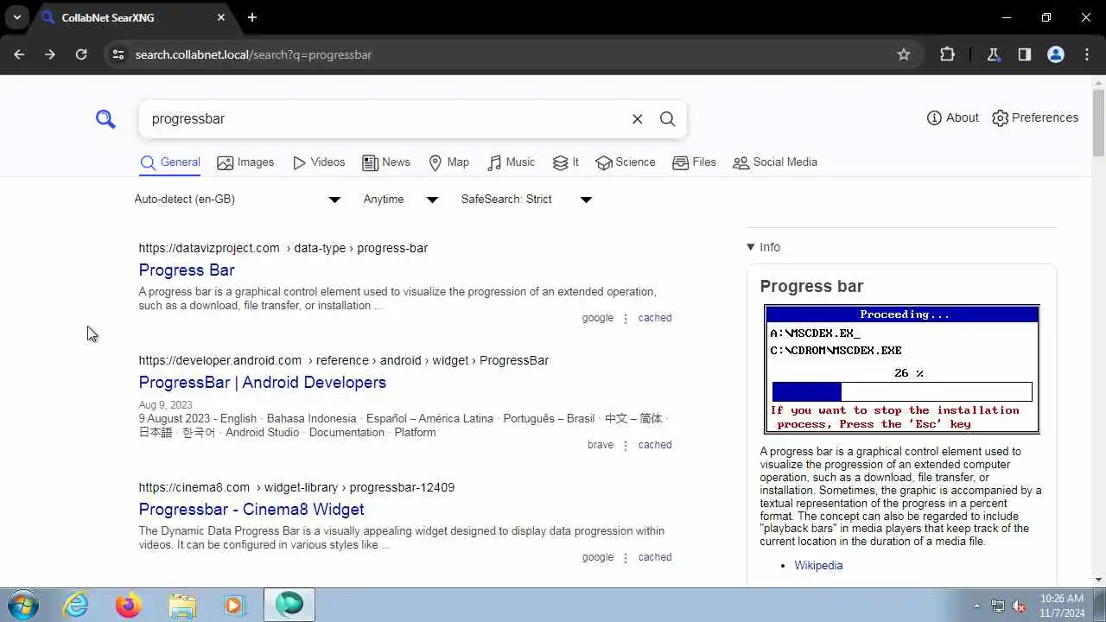1106x622 pixels.
Task: Click the https://datavizproject.com URL
Action: (x=209, y=248)
